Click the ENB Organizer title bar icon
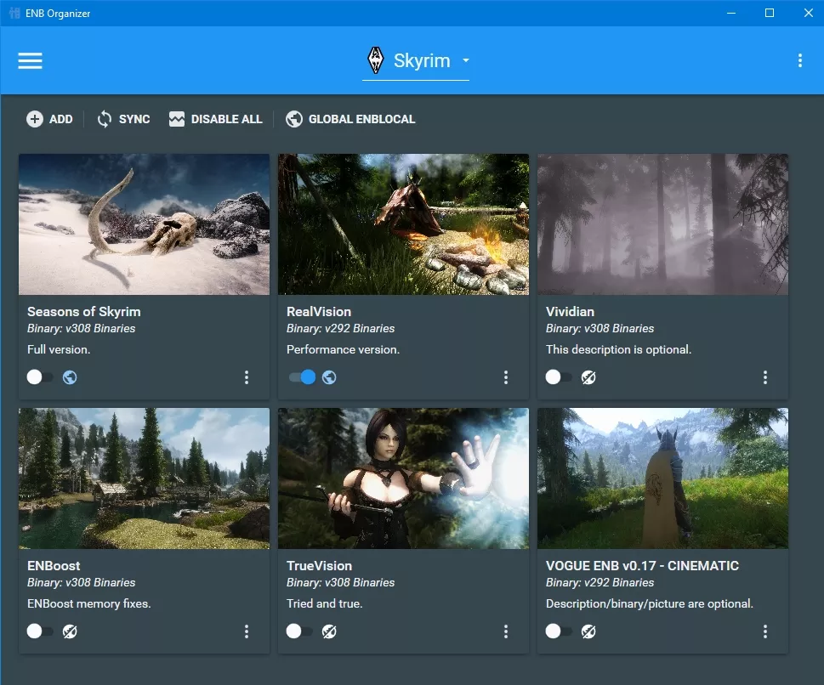 click(x=14, y=13)
